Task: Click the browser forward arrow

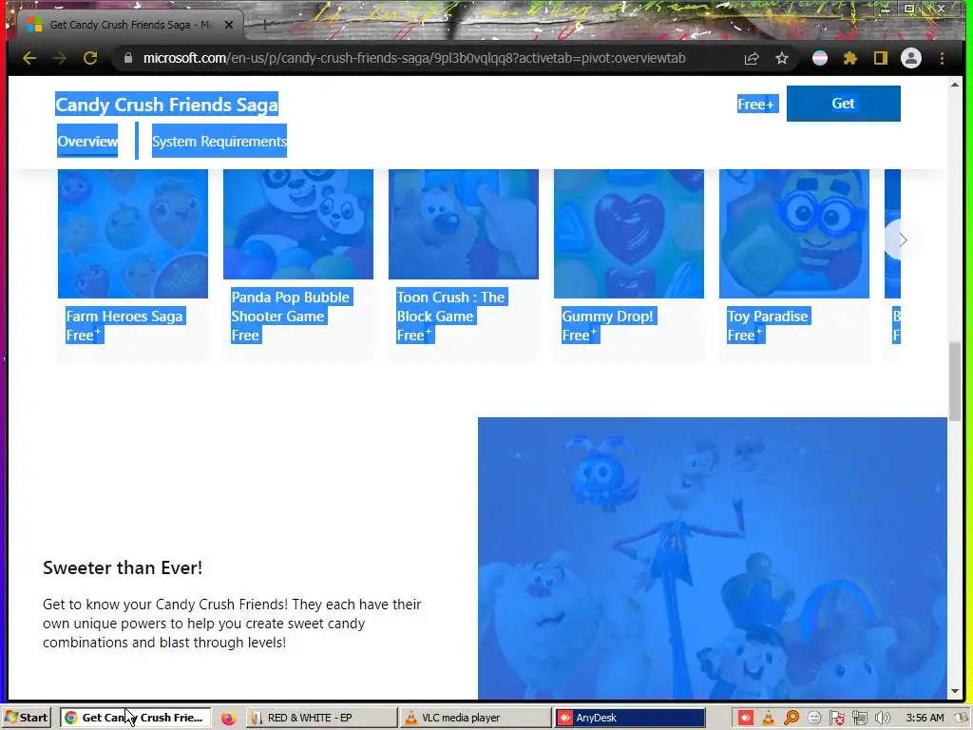Action: tap(60, 58)
